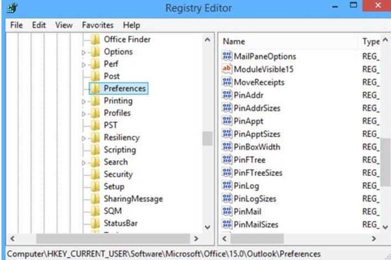
Task: Select the ModuleVisible15 value name
Action: tap(263, 69)
